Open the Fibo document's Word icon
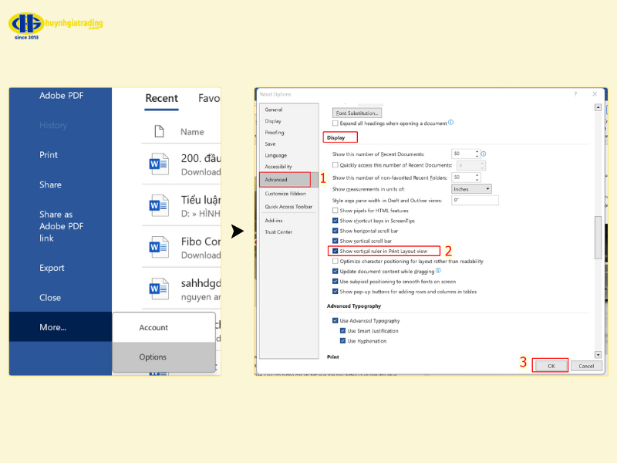Screen dimensions: 617x463 tap(159, 247)
